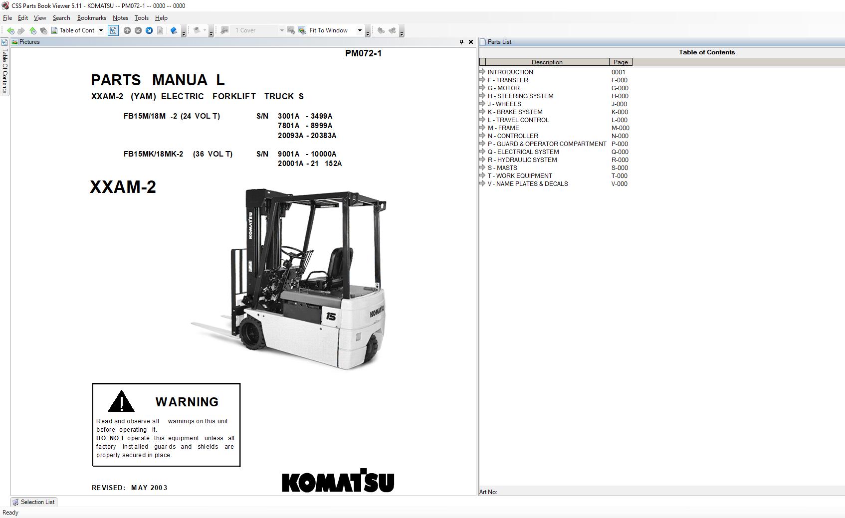
Task: Click the green back navigation arrow
Action: tap(10, 30)
